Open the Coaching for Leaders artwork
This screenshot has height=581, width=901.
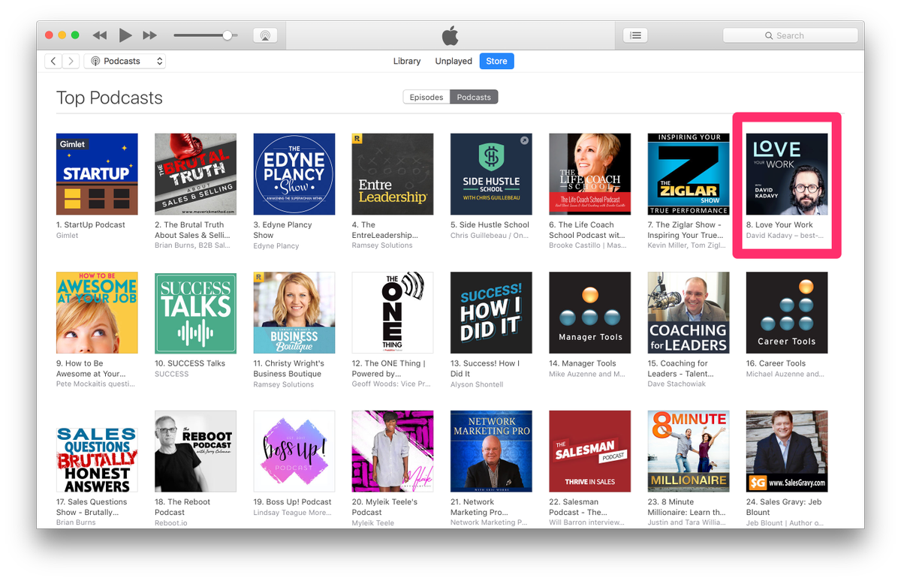tap(689, 312)
